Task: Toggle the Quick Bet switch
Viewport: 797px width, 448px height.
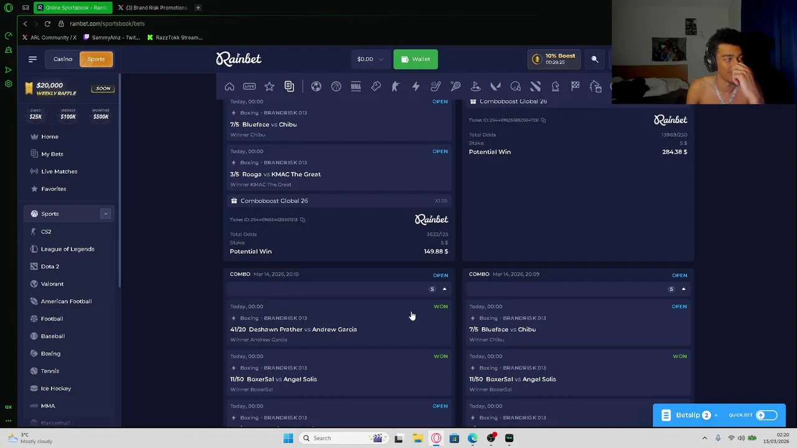Action: pyautogui.click(x=766, y=415)
